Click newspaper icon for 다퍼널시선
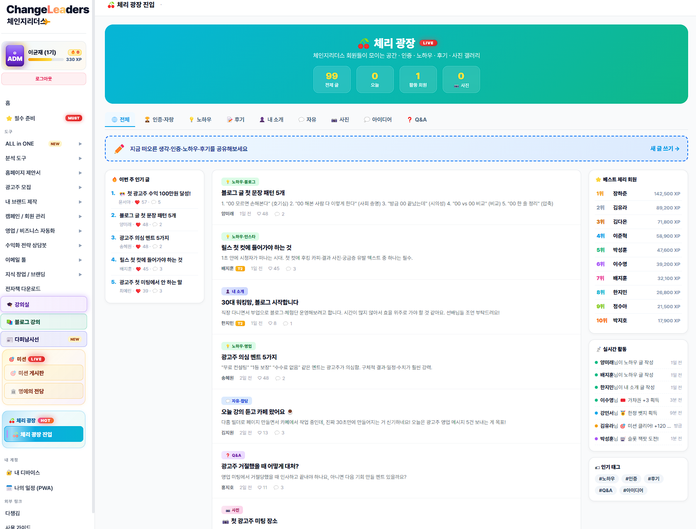 (10, 339)
